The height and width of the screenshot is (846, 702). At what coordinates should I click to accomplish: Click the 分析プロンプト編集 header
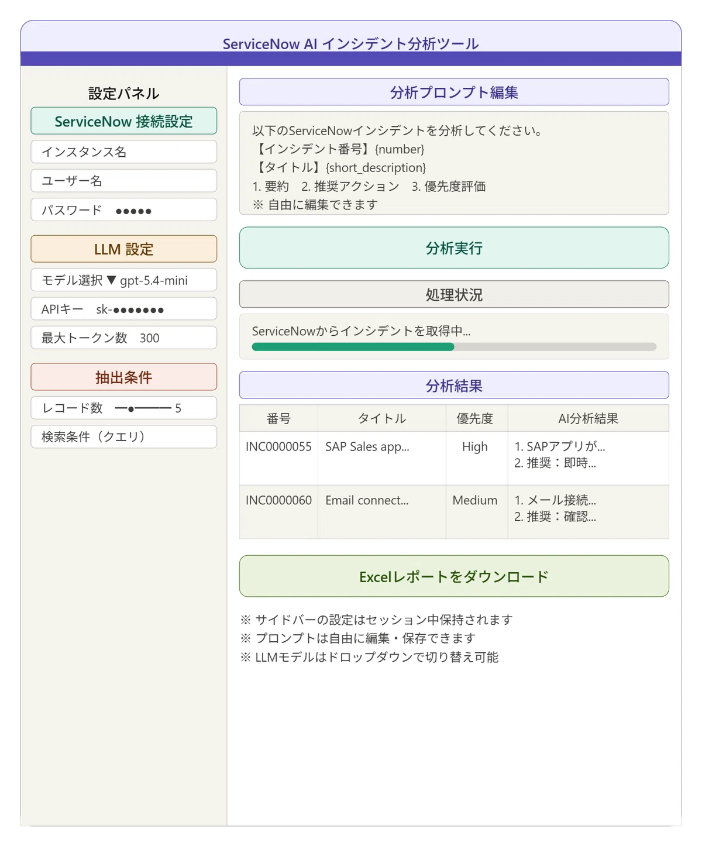[454, 92]
